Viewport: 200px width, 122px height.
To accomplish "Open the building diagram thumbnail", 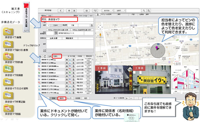I will point(185,80).
